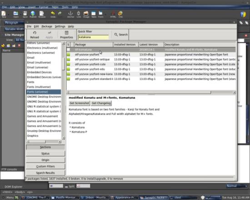The image size is (250, 200).
Task: Open Synaptic Edit menu
Action: click(x=36, y=26)
